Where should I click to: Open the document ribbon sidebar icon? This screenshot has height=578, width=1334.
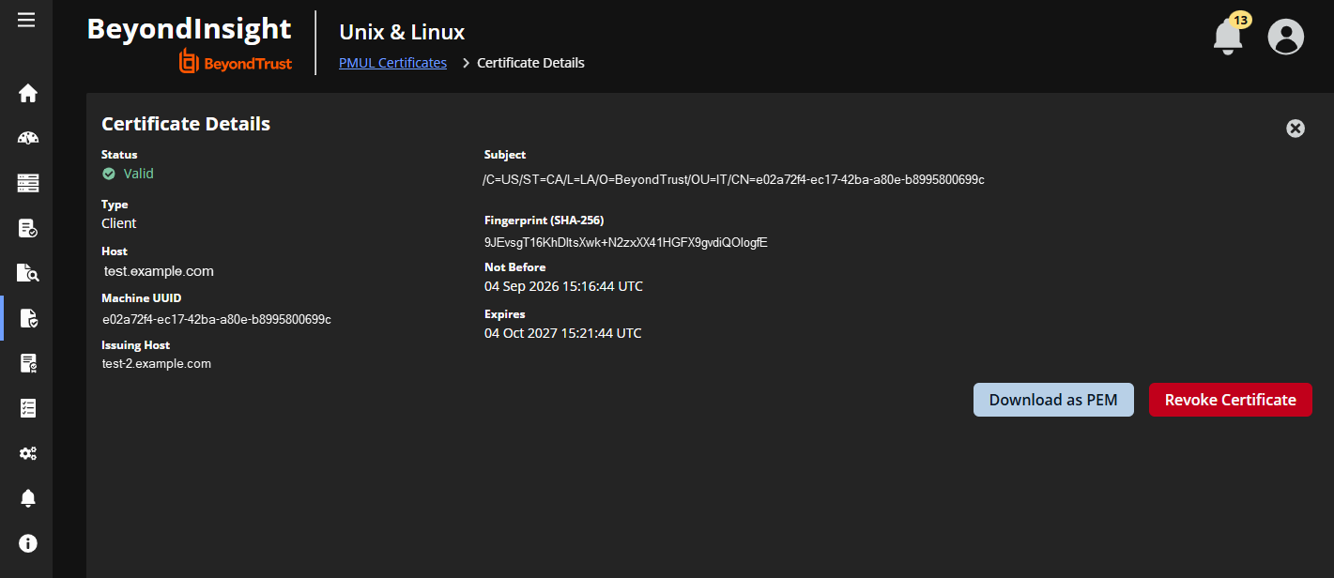(28, 363)
